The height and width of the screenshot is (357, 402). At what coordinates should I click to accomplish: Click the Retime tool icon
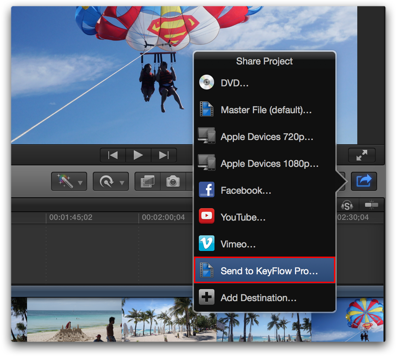point(107,181)
